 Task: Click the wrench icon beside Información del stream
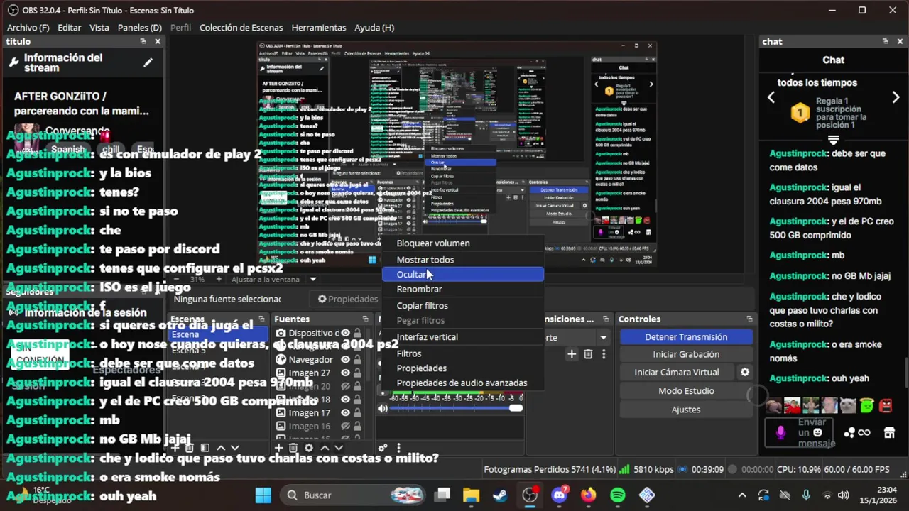13,62
